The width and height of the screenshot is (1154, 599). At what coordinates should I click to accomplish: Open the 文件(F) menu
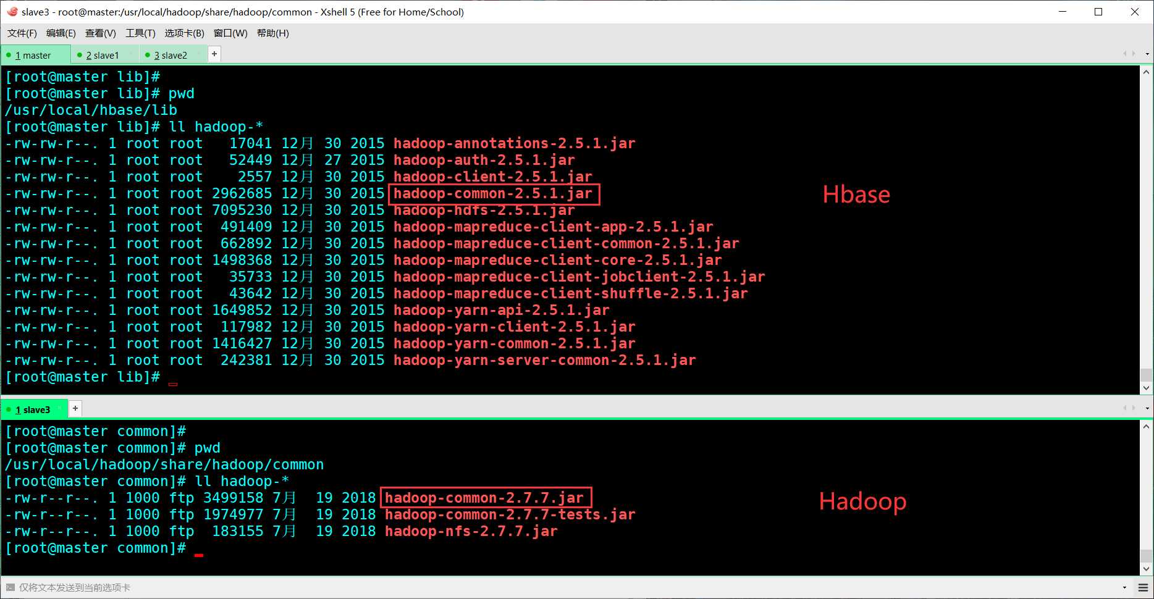point(22,33)
